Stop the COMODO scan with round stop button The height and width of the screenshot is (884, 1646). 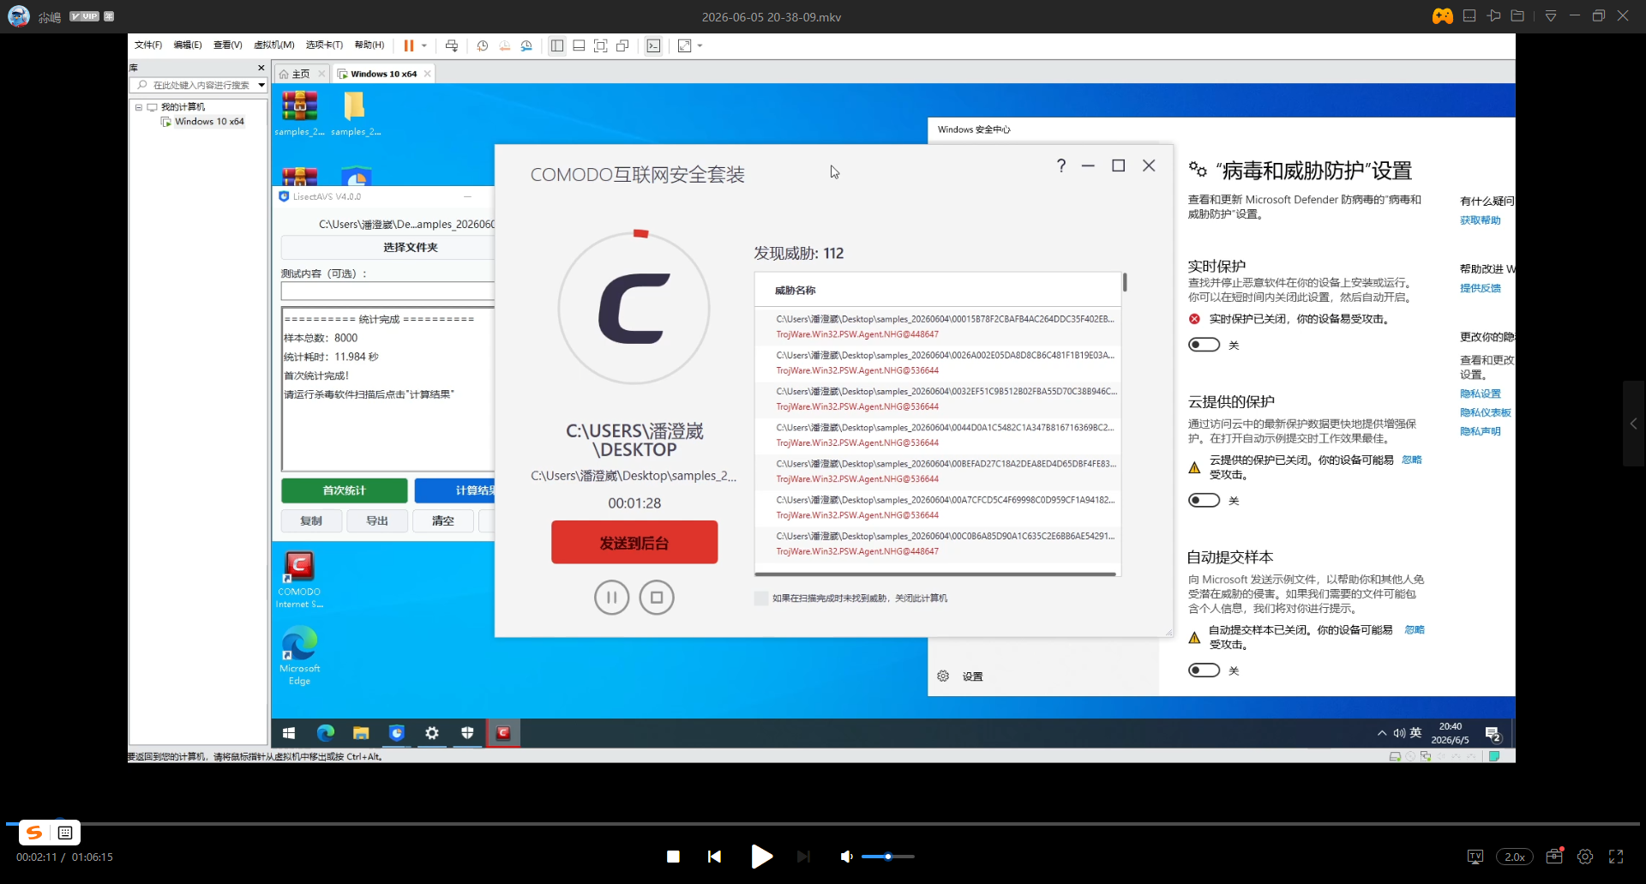[x=657, y=598]
